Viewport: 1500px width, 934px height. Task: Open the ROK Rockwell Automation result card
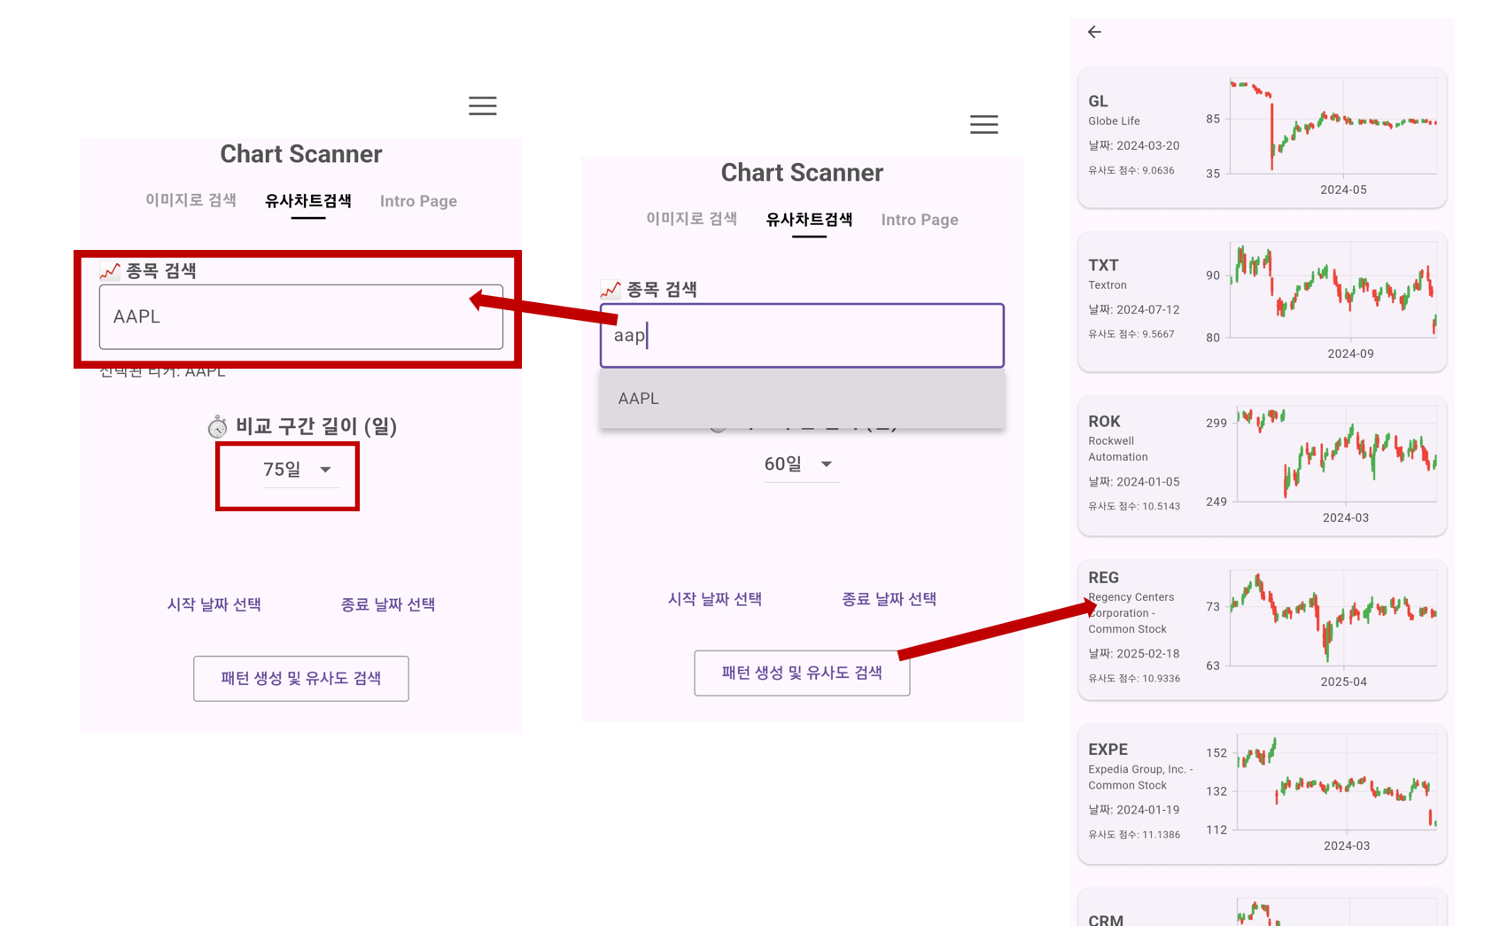(1262, 466)
